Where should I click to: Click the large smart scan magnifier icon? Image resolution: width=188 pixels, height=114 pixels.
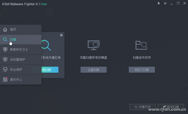pos(46,45)
